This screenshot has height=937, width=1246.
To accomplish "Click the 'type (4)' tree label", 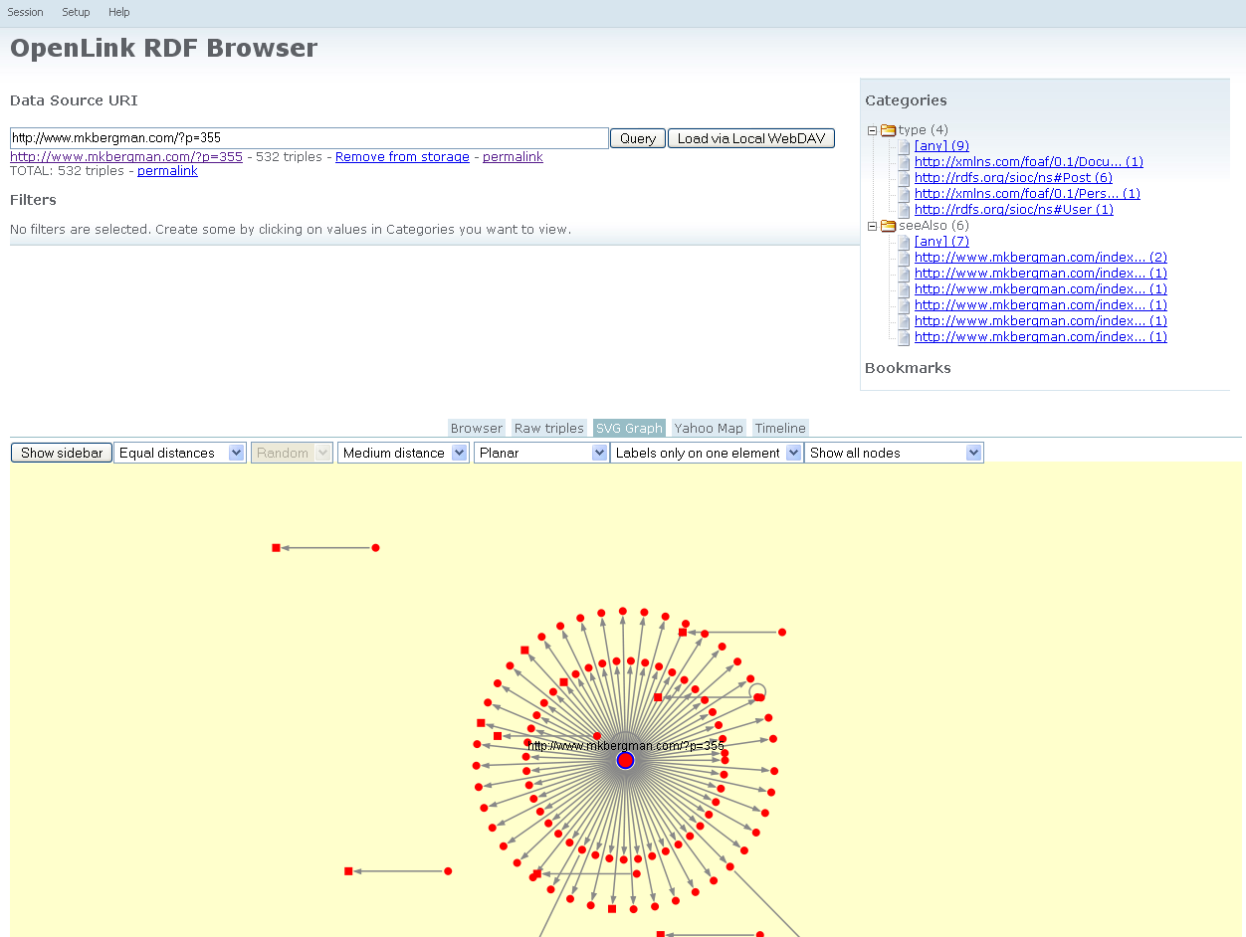I will (923, 130).
